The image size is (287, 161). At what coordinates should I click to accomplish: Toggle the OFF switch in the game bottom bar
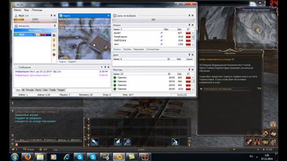[43, 149]
